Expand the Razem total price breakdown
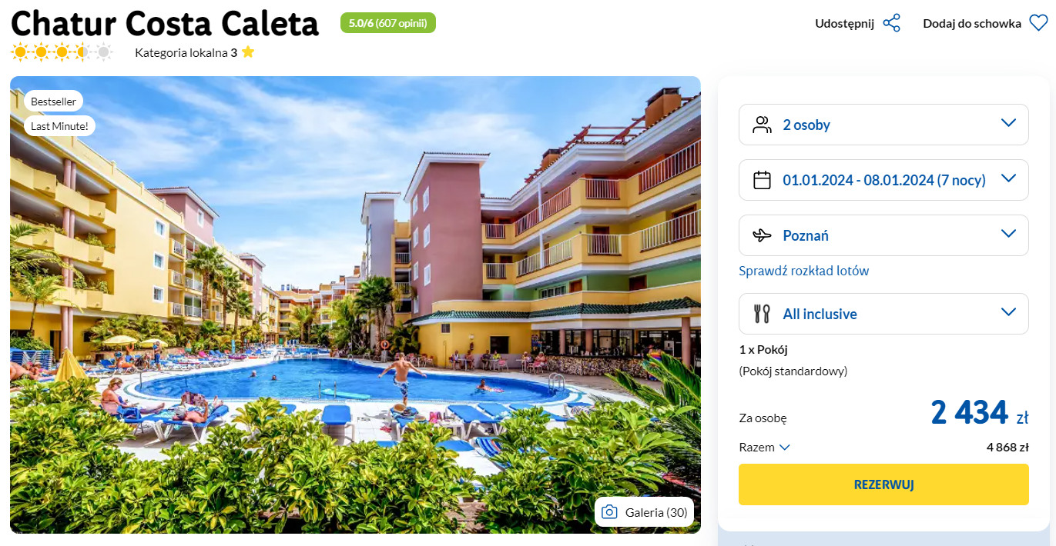Screen dimensions: 1056x546 765,448
